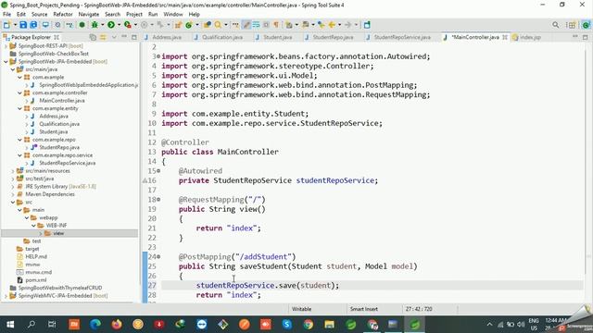Collapse com.example.entity package

pos(19,108)
